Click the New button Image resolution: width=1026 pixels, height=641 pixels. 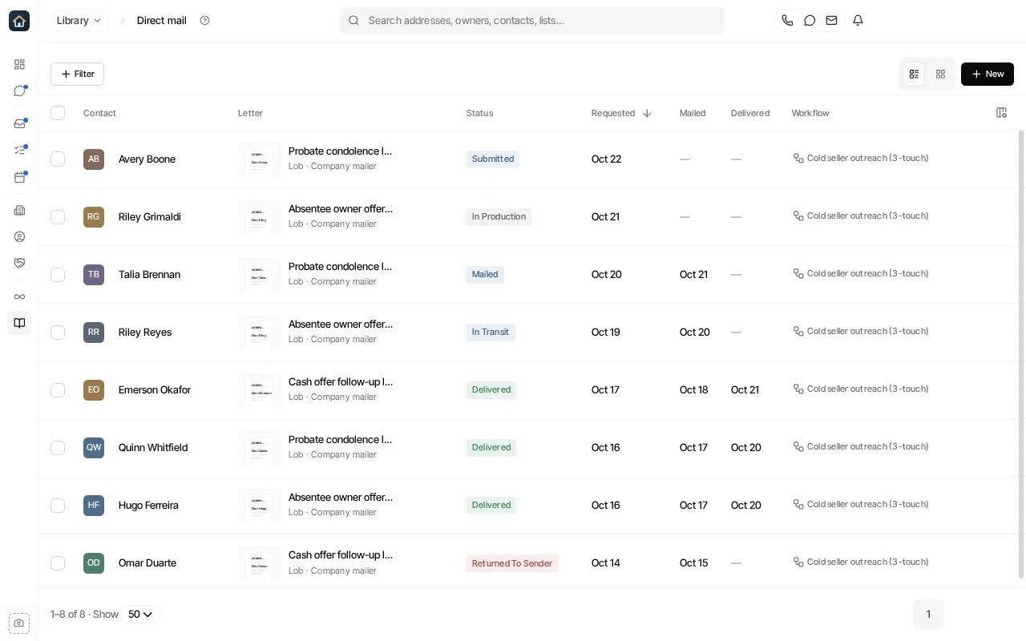[x=988, y=74]
